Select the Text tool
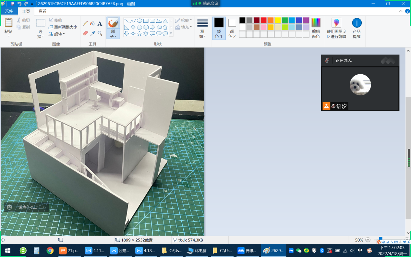 coord(100,23)
